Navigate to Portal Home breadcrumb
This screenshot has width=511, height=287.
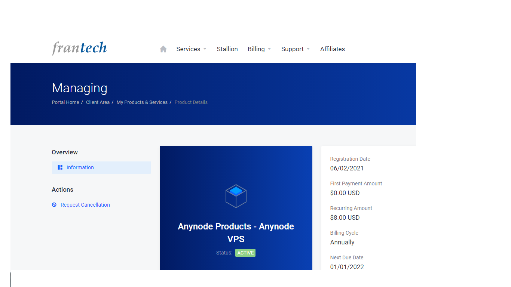pos(65,102)
